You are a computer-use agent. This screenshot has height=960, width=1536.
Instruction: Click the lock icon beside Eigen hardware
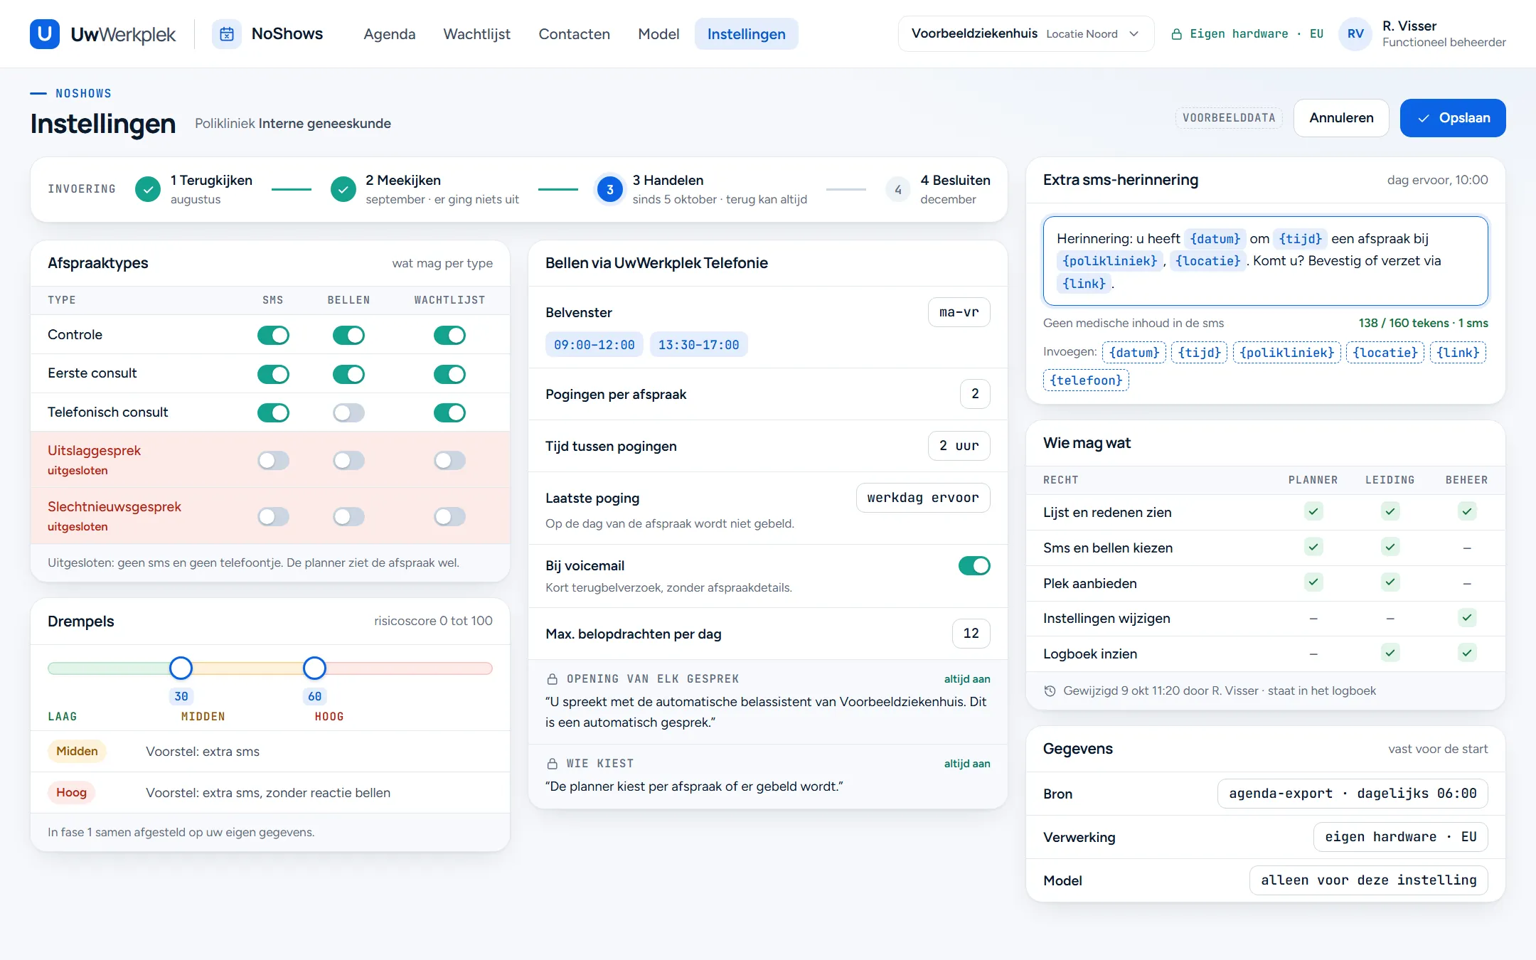pos(1176,34)
